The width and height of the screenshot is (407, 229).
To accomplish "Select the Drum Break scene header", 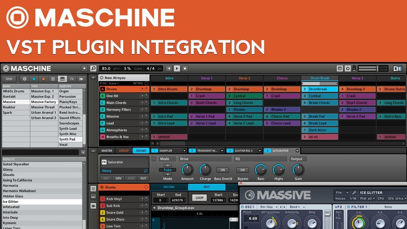I will 320,78.
